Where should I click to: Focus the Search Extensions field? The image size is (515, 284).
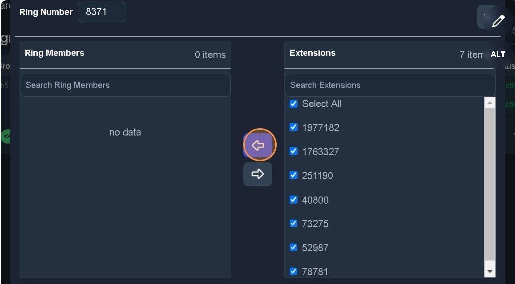(389, 85)
